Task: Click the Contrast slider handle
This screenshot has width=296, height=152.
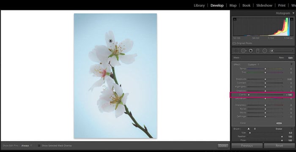Action: tap(265, 83)
